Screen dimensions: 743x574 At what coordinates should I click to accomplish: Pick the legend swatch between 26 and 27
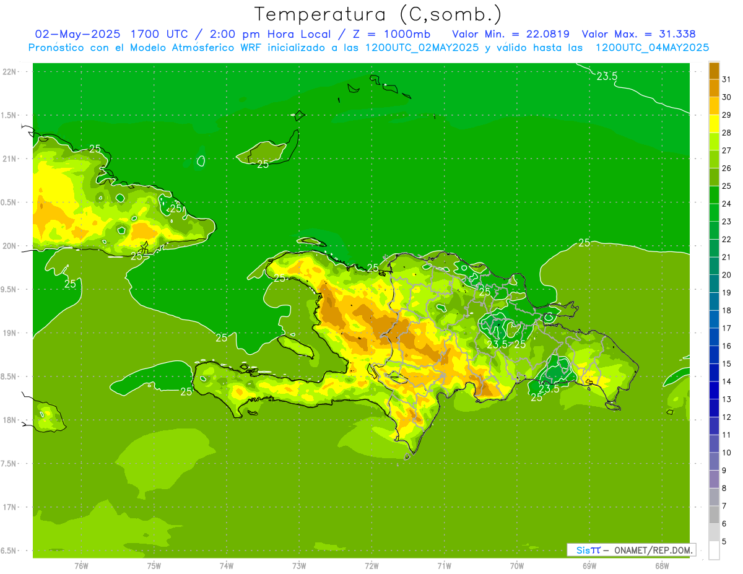714,160
